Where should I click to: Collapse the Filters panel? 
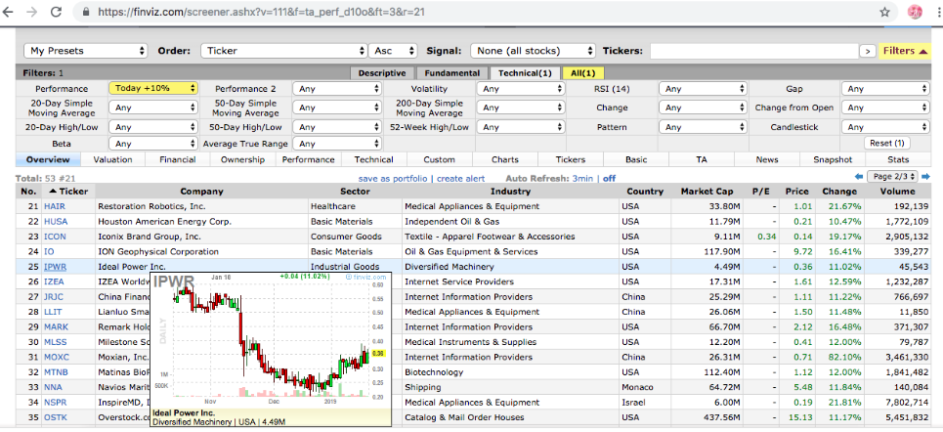tap(906, 51)
